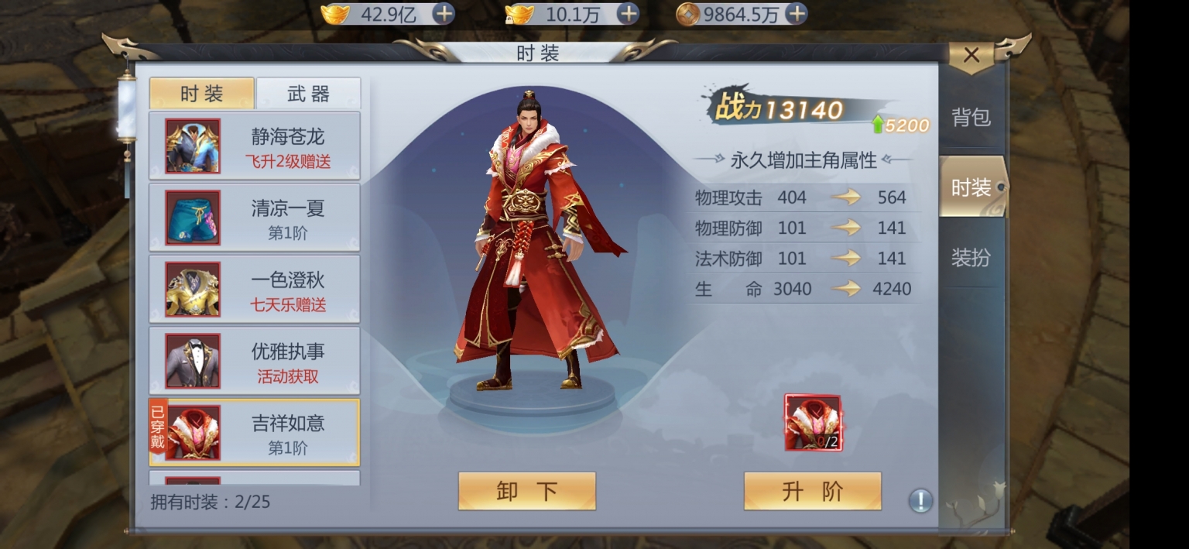Tap the 吉祥如意 upgrade material icon 0/2
This screenshot has width=1189, height=549.
813,423
